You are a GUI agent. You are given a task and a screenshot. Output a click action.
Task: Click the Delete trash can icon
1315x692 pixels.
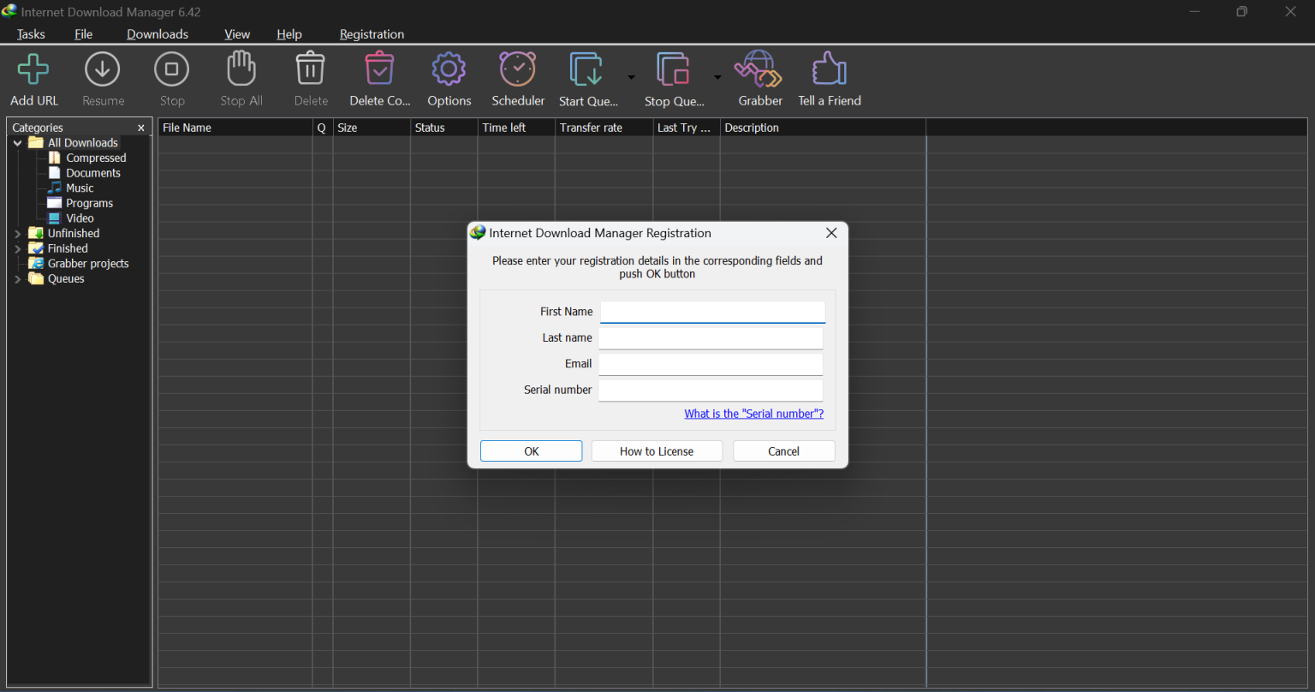click(311, 69)
